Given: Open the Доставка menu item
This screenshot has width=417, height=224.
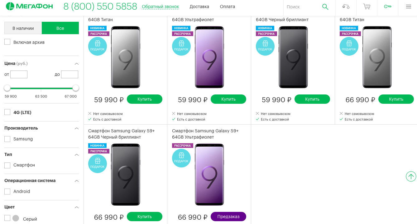Looking at the screenshot, I should coord(199,7).
